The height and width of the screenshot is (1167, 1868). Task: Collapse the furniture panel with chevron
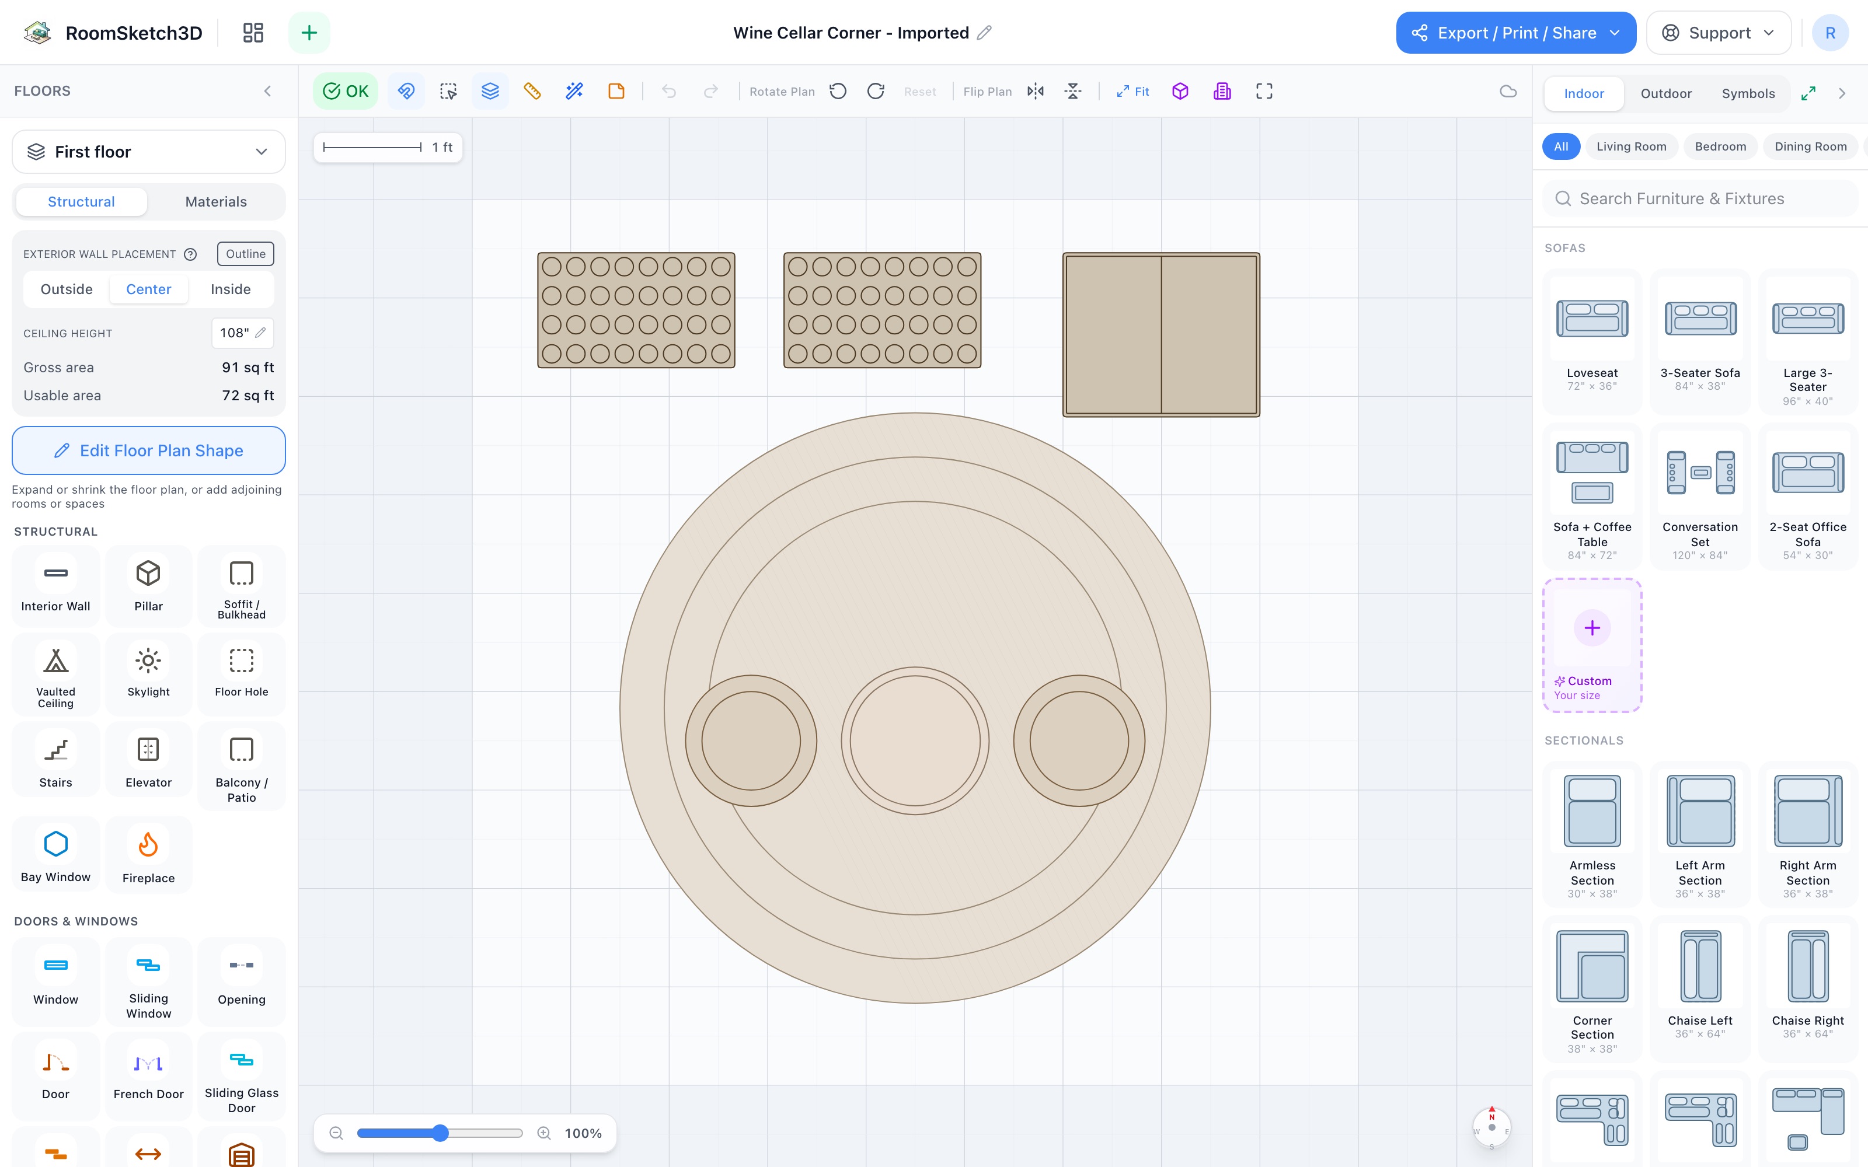pyautogui.click(x=1842, y=93)
